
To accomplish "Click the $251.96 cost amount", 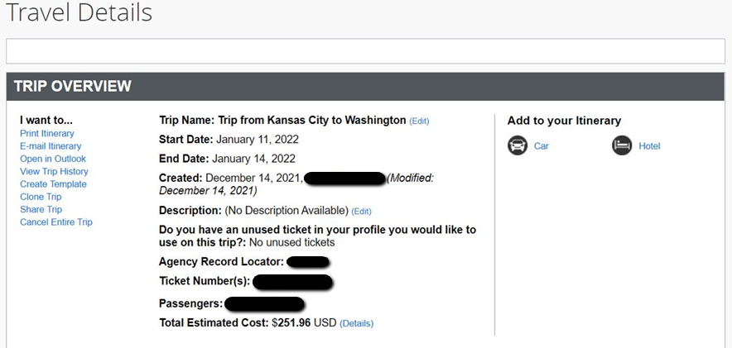I will click(291, 323).
